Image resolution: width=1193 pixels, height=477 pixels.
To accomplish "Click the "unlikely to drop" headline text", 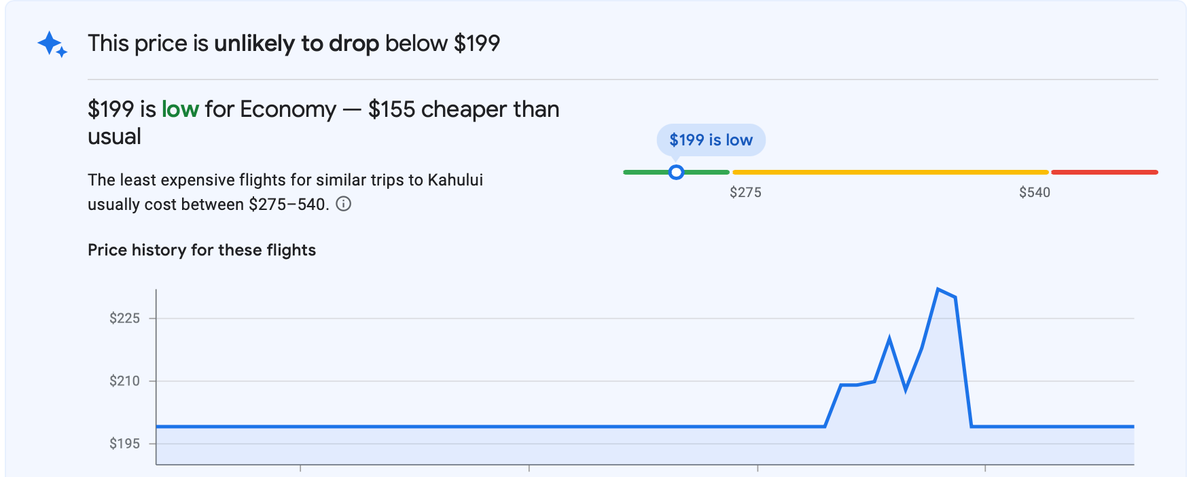I will pyautogui.click(x=296, y=44).
